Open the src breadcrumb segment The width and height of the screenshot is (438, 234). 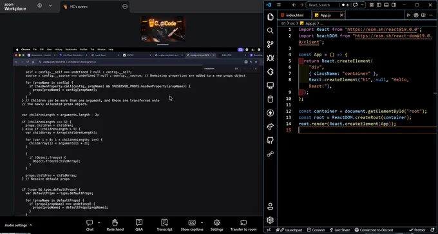[292, 23]
